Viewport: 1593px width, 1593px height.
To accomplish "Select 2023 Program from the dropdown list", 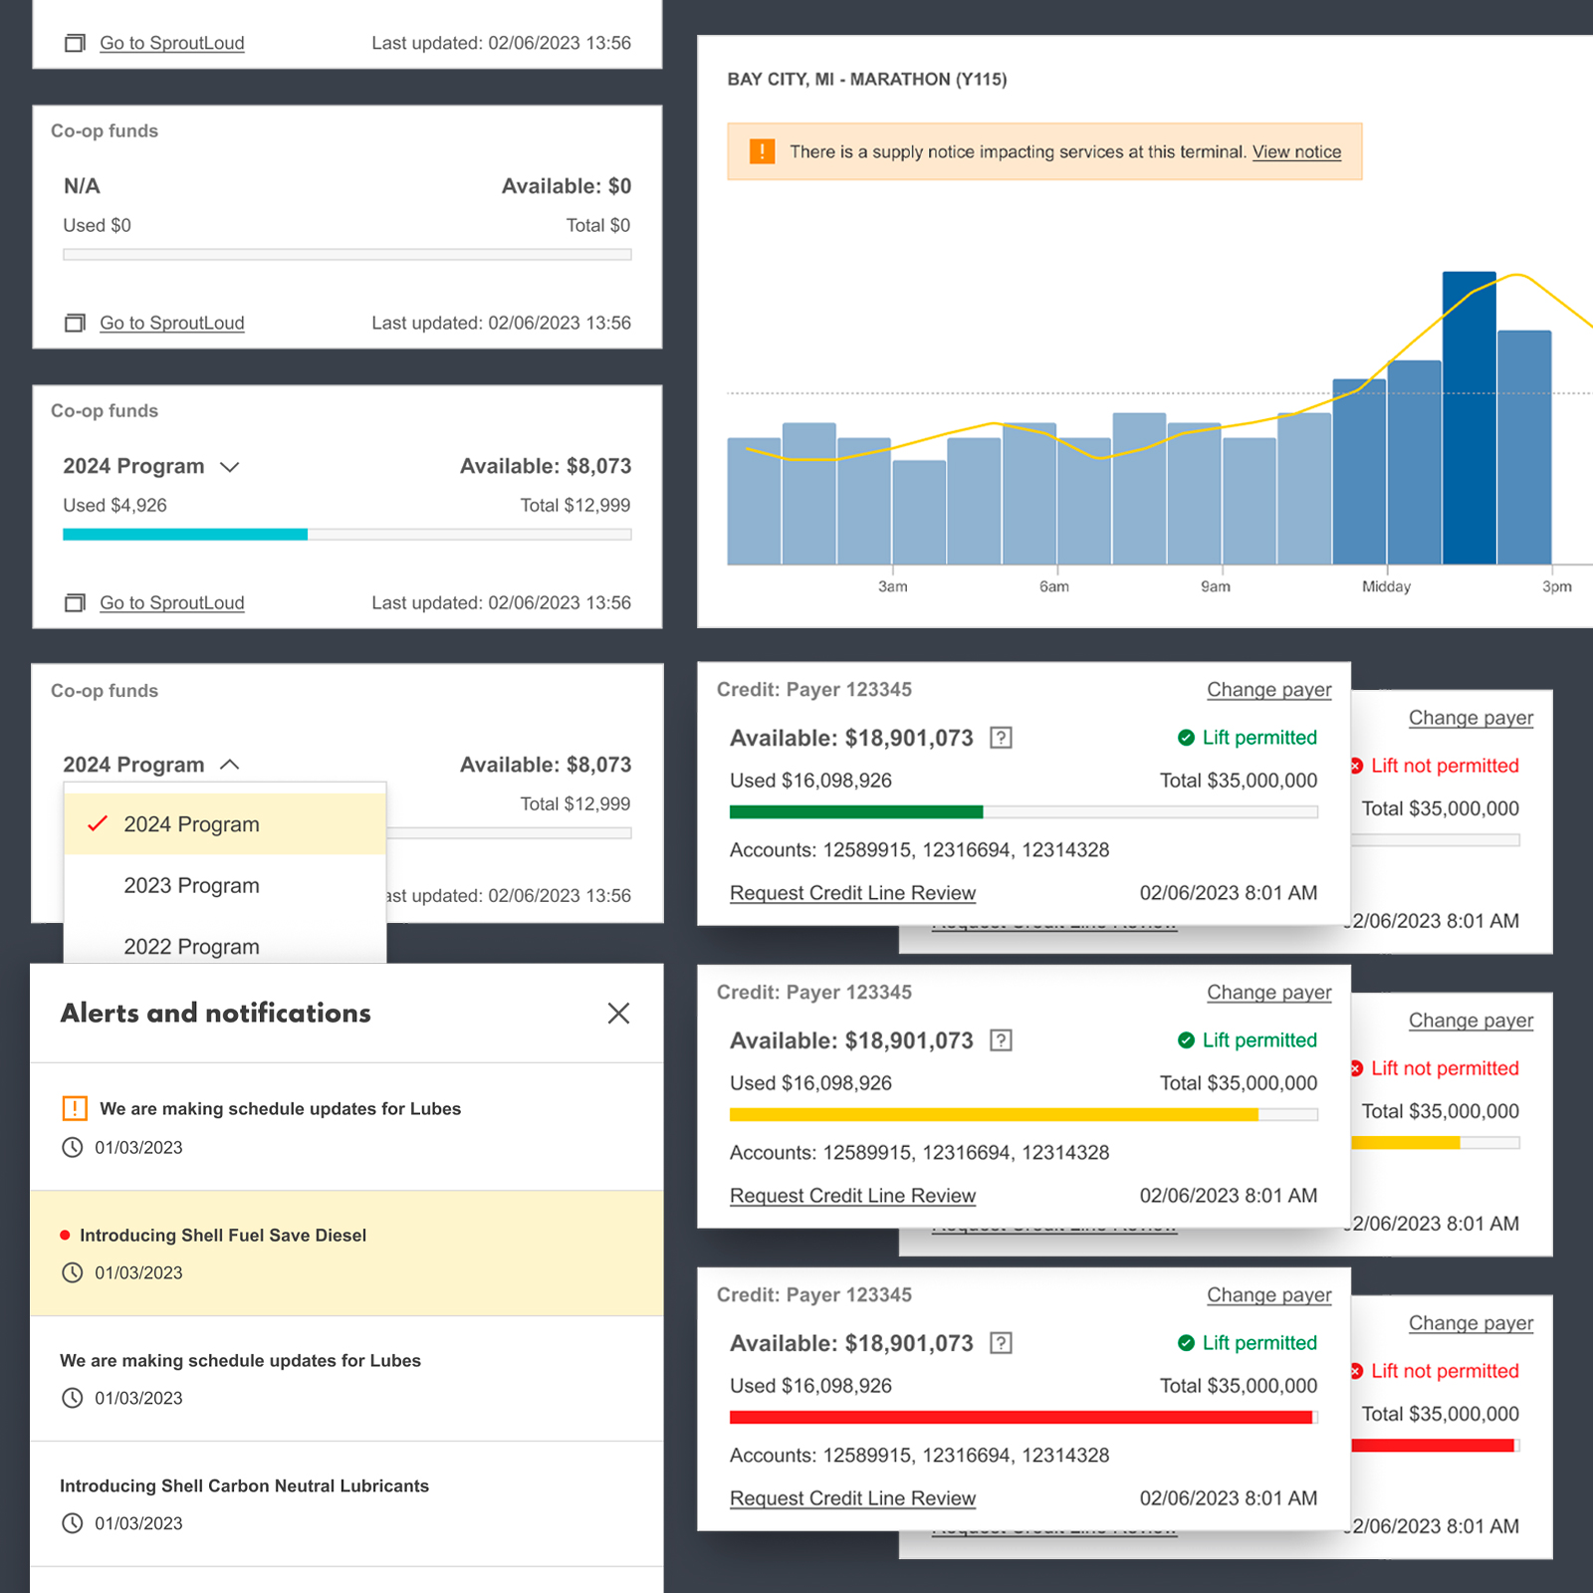I will pos(191,885).
